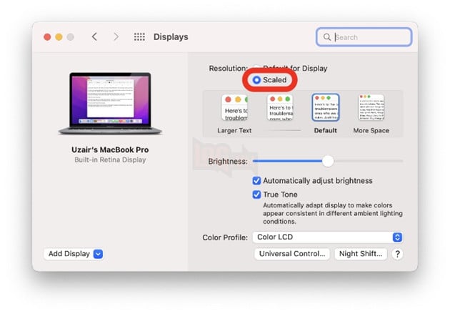Toggle Automatically adjust brightness checkbox
450x314 pixels.
(x=256, y=181)
